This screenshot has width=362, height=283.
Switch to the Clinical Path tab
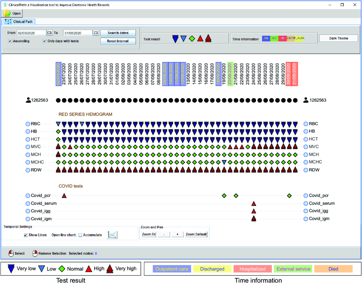pos(18,21)
